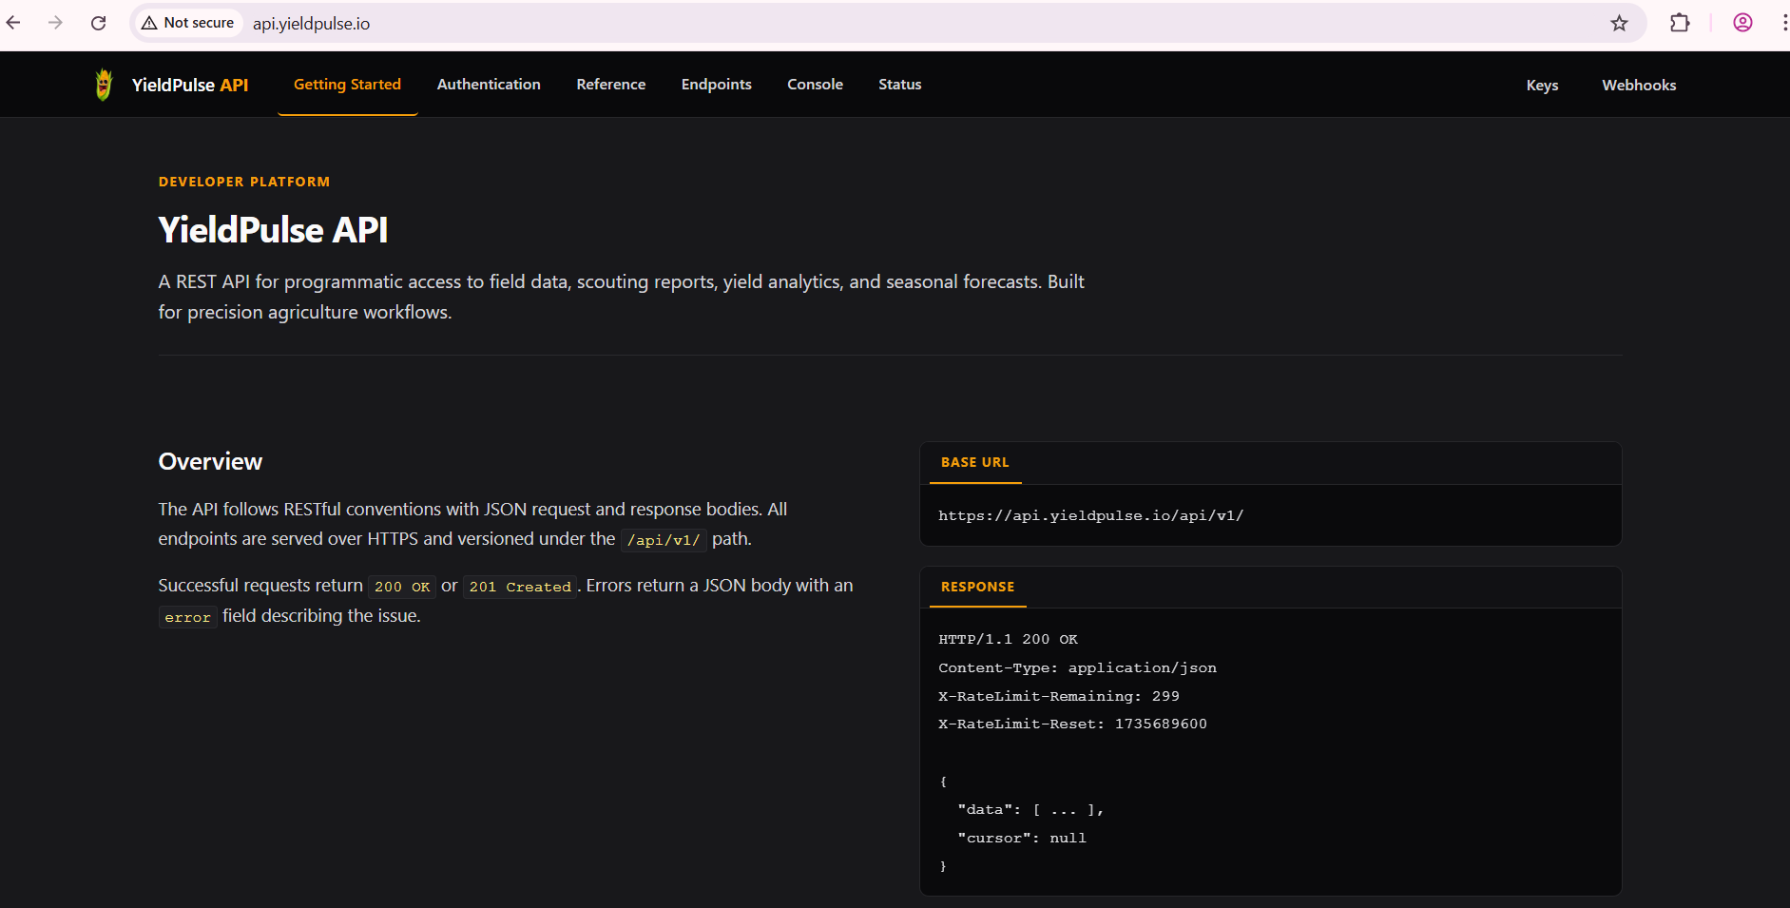Viewport: 1790px width, 908px height.
Task: Select the BASE URL panel tab
Action: 974,463
